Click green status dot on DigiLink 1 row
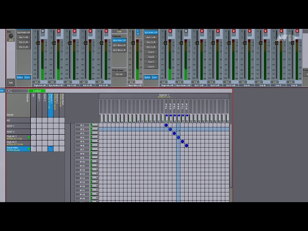Screen dimensions: 308x231 point(29,137)
